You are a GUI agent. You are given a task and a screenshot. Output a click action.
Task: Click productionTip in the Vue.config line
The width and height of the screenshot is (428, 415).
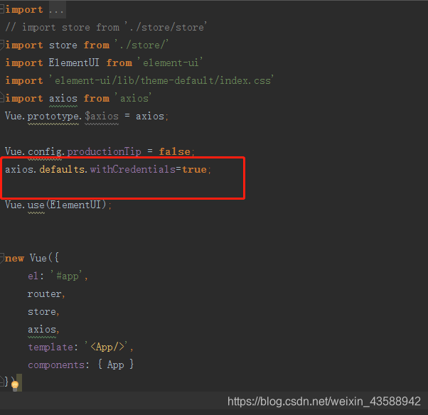coord(104,151)
